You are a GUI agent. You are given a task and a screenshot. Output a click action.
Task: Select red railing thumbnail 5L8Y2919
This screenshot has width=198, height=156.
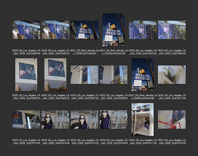(172, 120)
